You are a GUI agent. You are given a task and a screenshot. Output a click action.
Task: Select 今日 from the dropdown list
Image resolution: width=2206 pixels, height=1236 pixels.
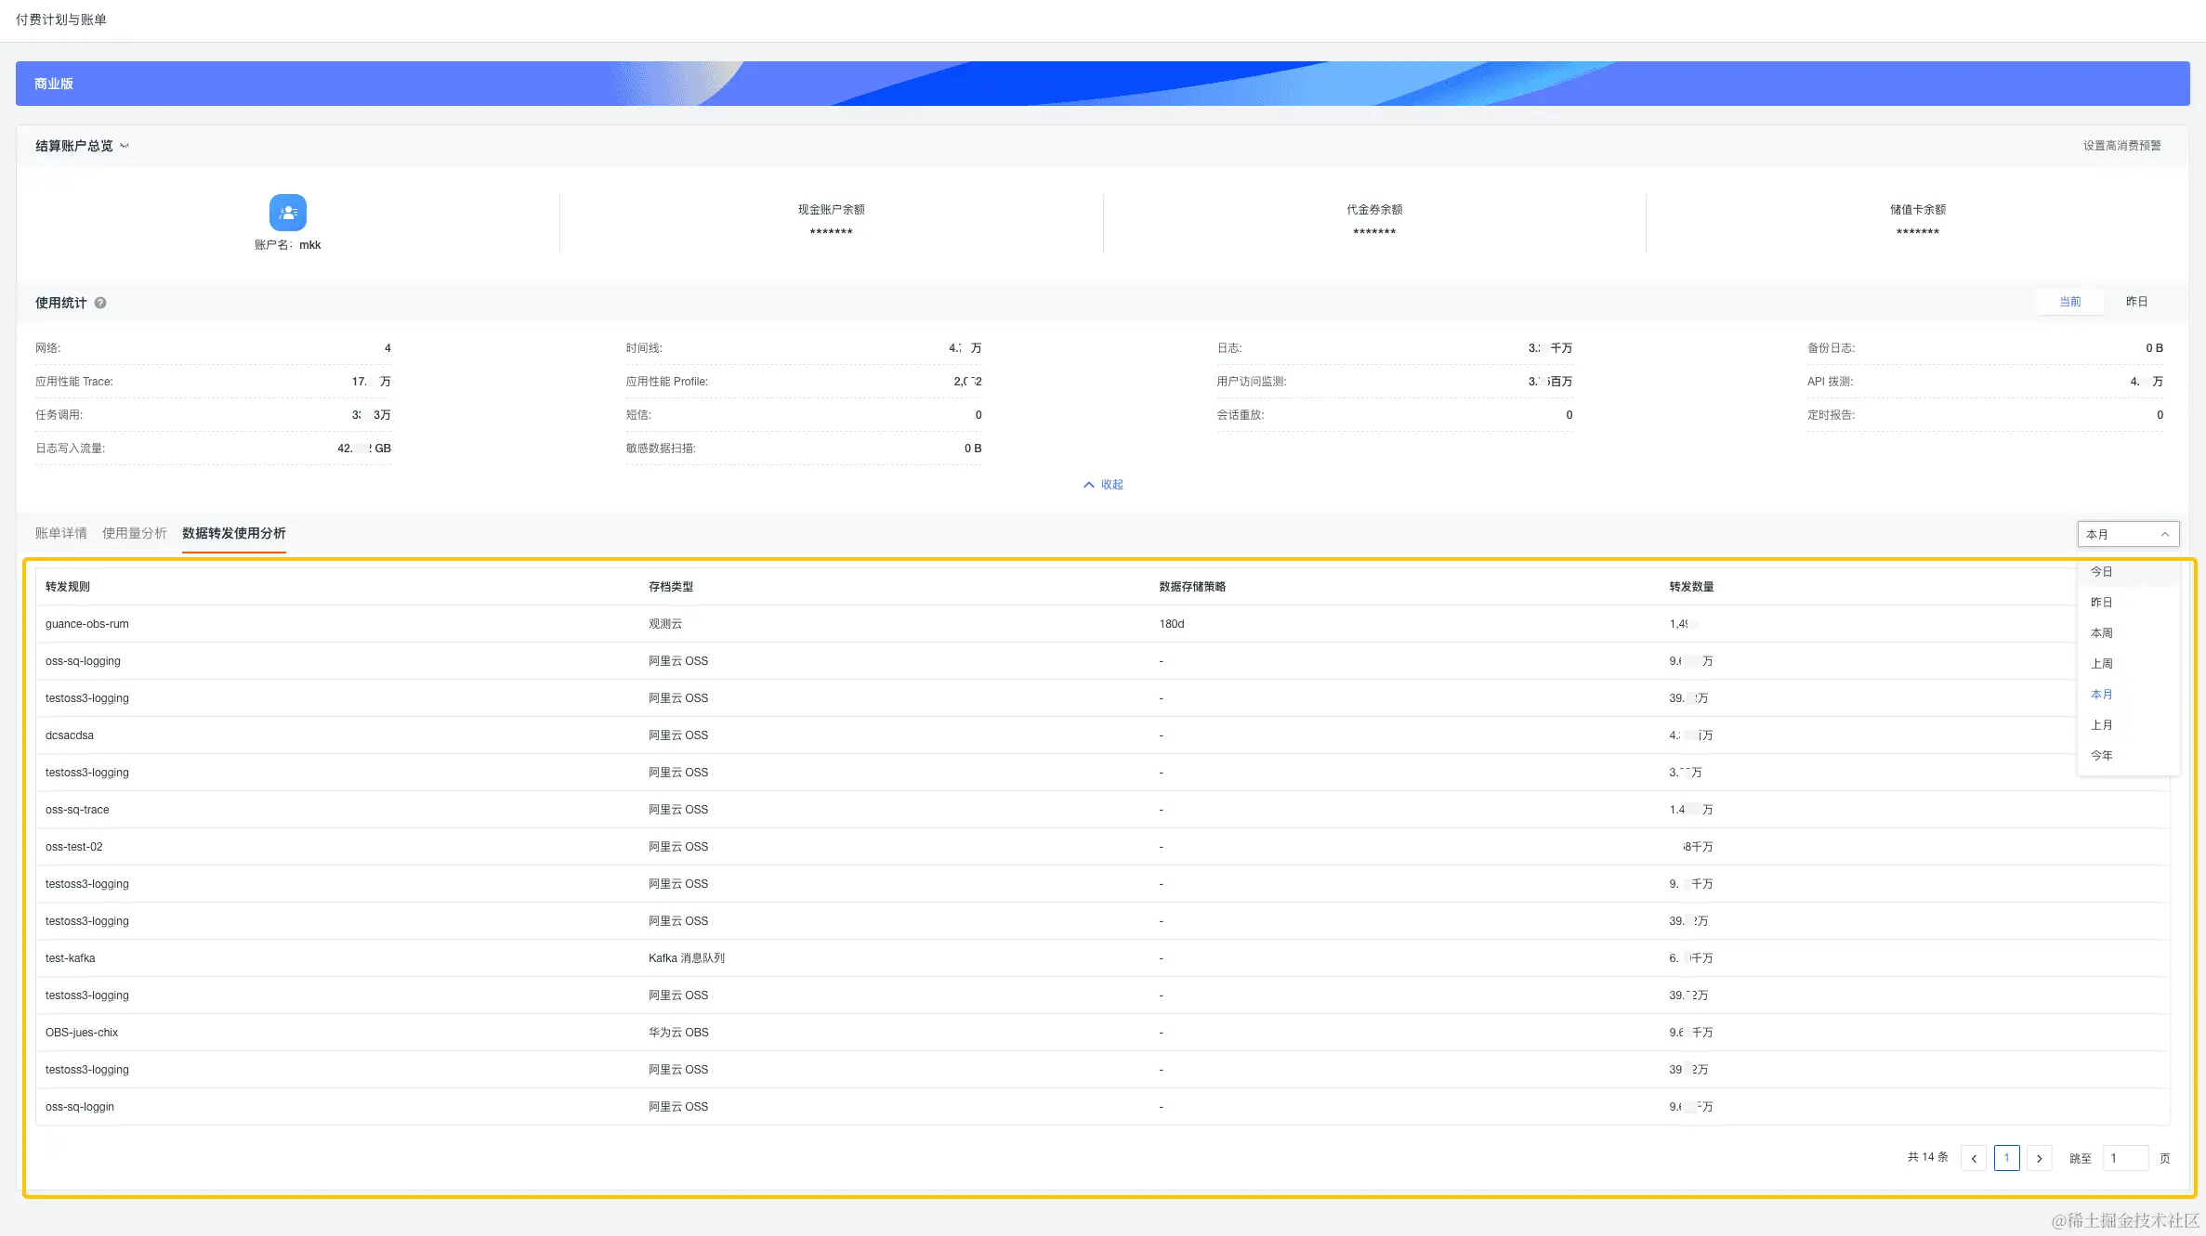(2101, 572)
